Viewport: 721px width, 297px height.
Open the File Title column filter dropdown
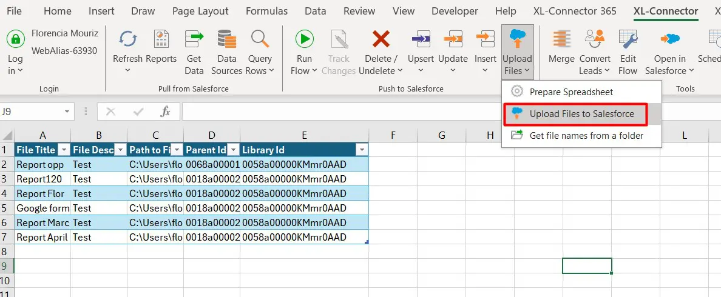64,150
